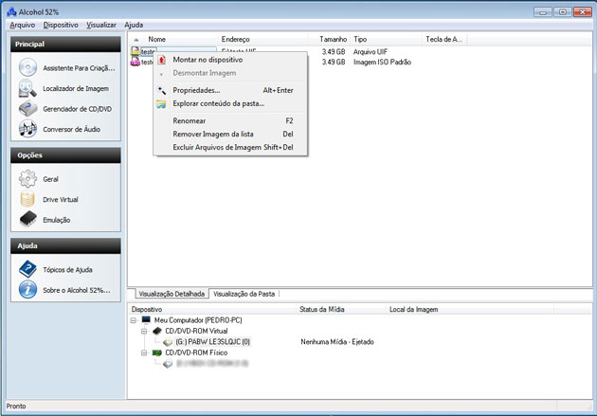Click the CD/DVD-ROM Físico green card icon
597x416 pixels.
157,353
